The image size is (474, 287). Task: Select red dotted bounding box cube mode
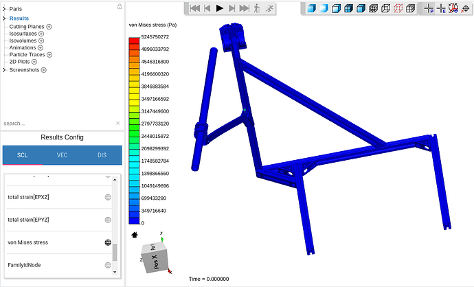[x=398, y=8]
